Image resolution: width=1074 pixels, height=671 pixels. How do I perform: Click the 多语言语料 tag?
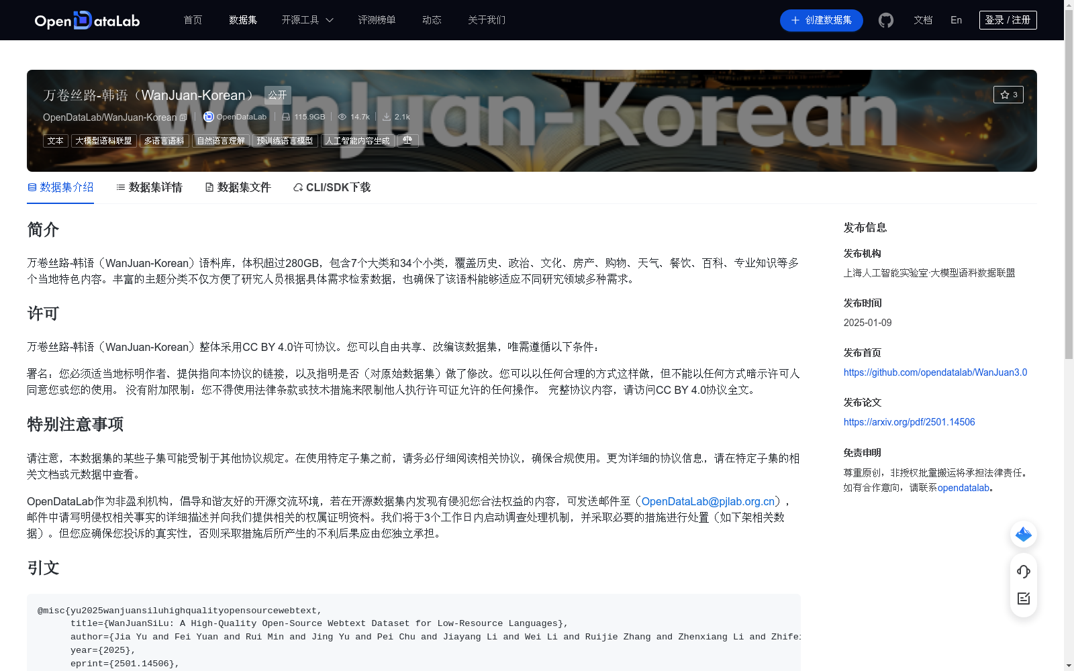(164, 141)
